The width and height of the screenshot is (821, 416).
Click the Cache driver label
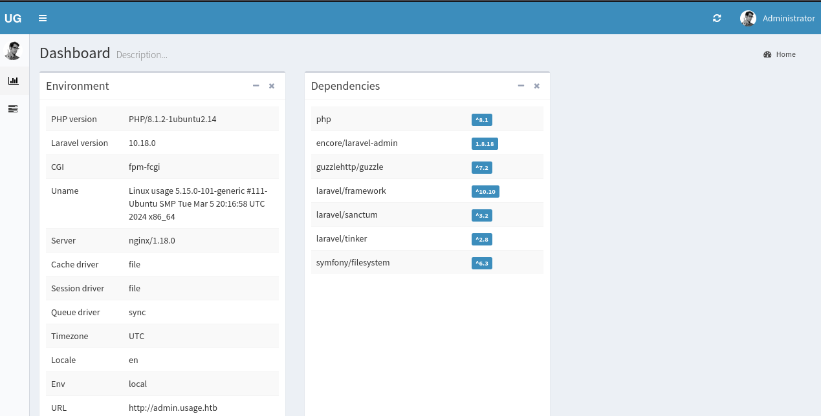(x=75, y=264)
